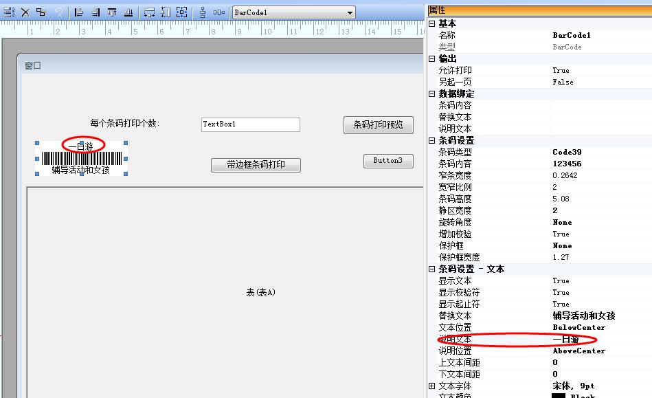This screenshot has height=398, width=652.
Task: Select the 替换文本 row under 数据绑定
Action: [540, 118]
